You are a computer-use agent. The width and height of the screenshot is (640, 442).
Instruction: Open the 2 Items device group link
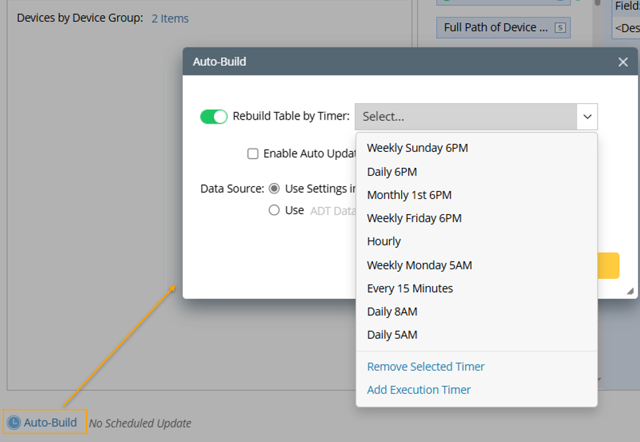coord(170,18)
